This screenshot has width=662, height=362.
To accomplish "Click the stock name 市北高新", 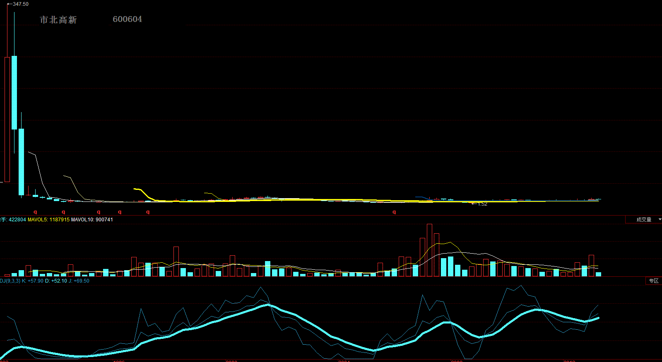I will click(x=58, y=20).
